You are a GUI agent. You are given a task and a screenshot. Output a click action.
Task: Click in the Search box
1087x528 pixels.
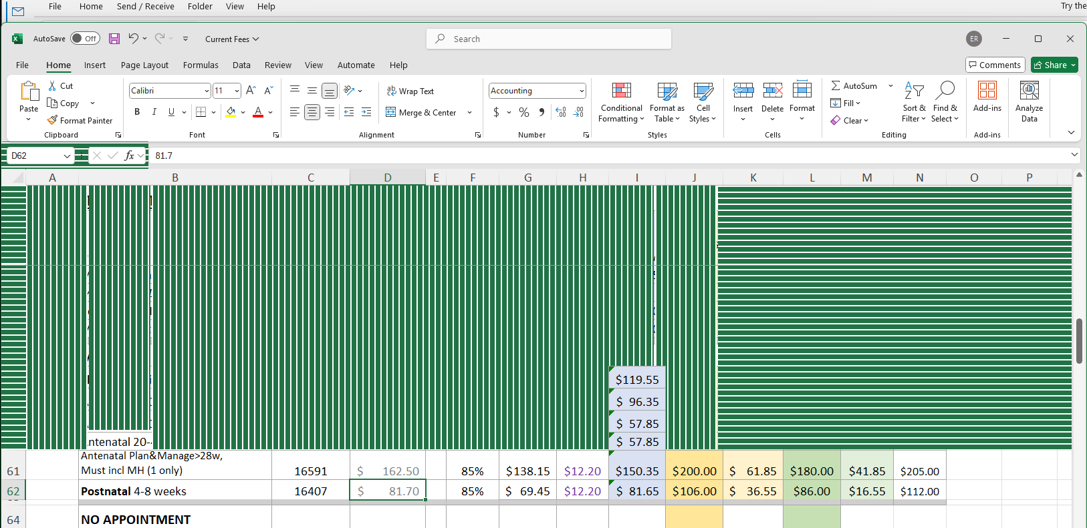(549, 39)
